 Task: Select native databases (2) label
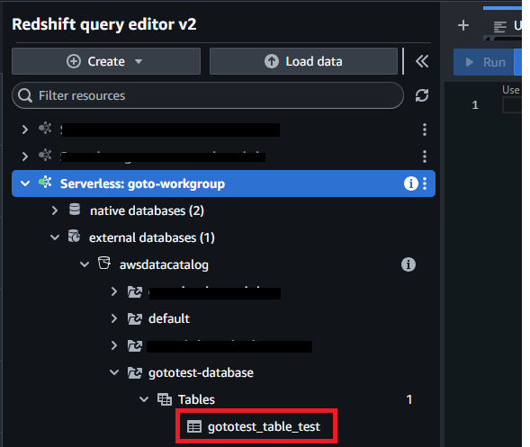[x=147, y=210]
